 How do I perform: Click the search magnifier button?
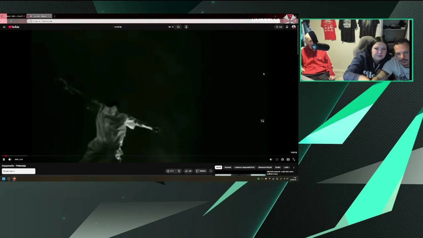pos(178,27)
